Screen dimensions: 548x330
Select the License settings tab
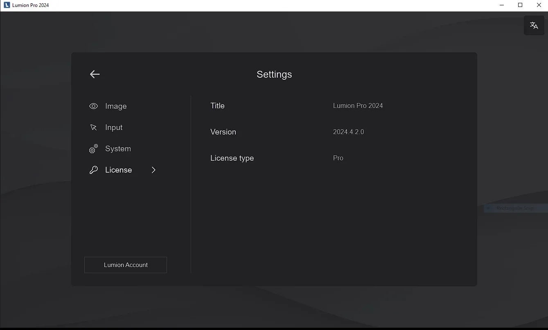[118, 170]
